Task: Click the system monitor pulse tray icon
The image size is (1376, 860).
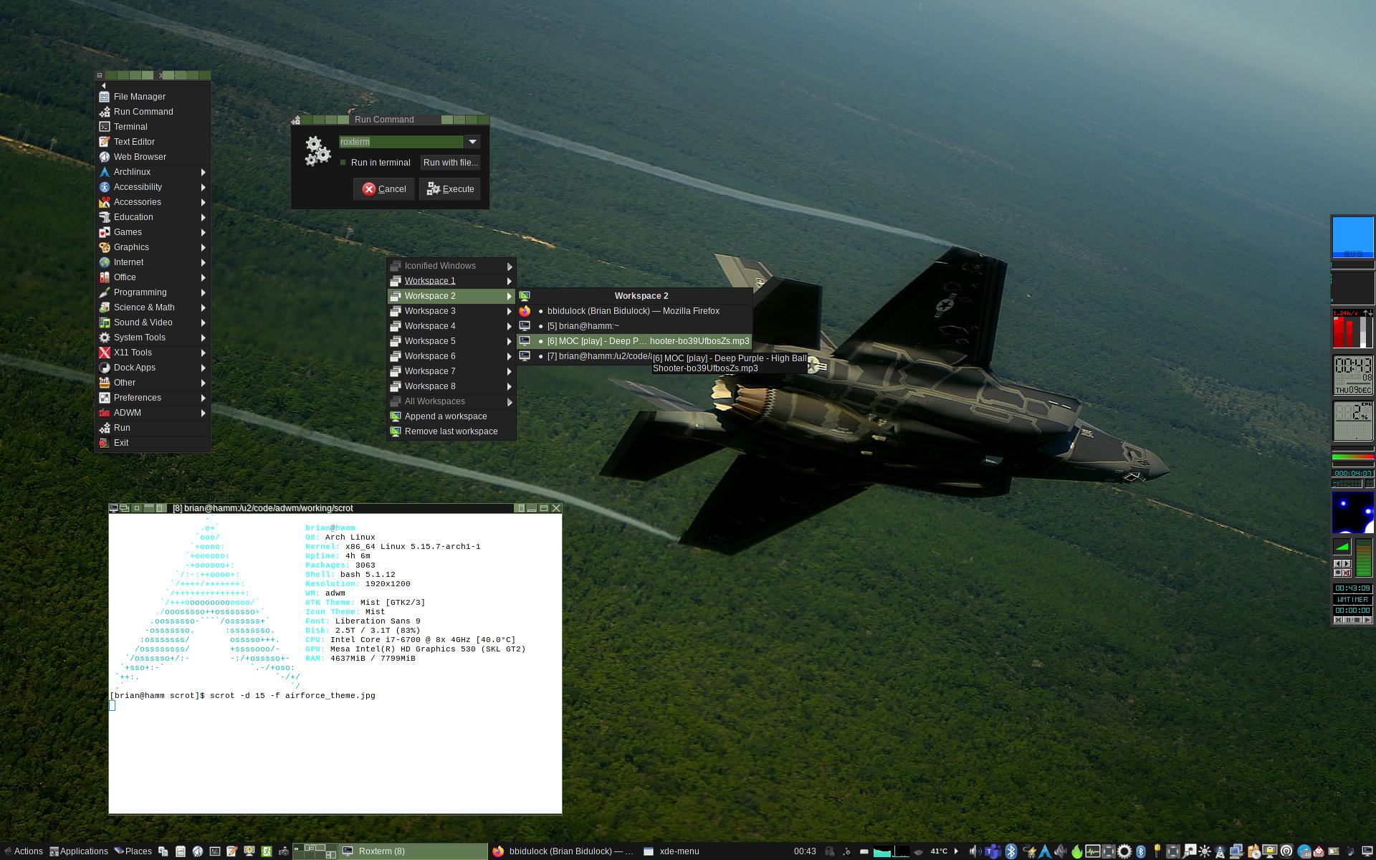Action: pyautogui.click(x=1093, y=851)
